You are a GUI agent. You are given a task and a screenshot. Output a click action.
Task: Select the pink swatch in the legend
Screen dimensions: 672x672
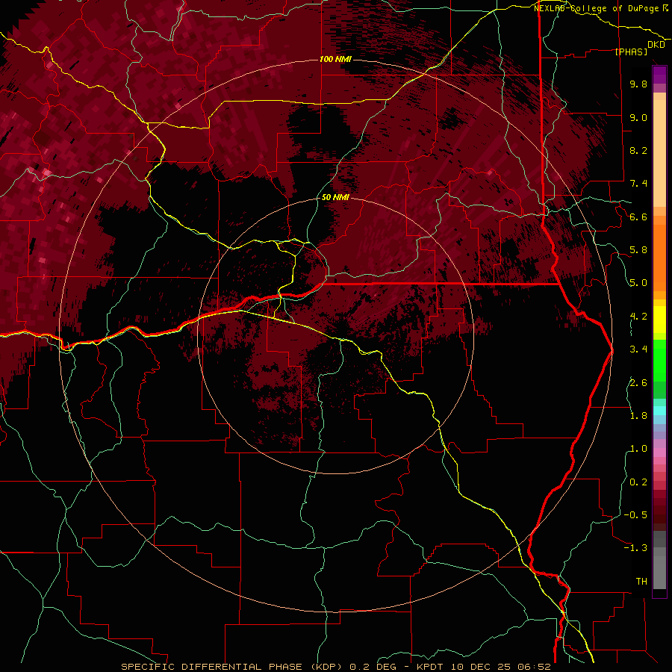click(659, 452)
